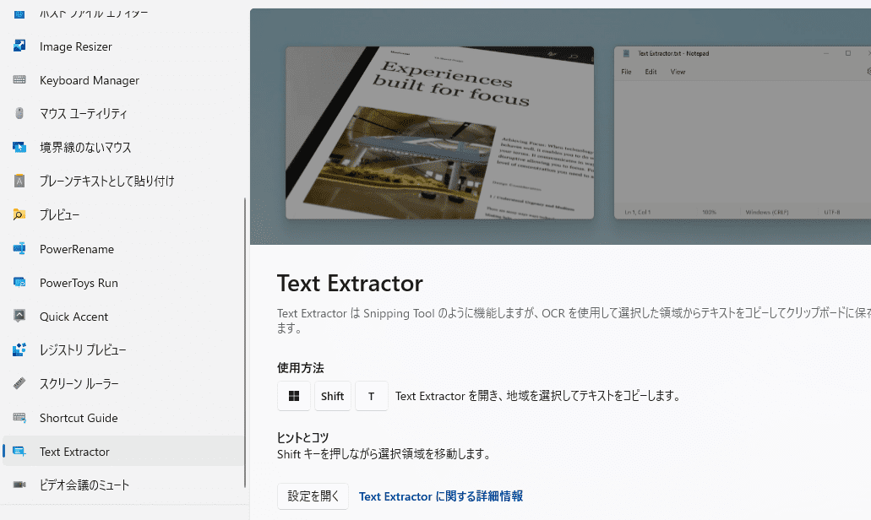Open 境界線のないマウス page
This screenshot has height=520, width=871.
point(123,148)
